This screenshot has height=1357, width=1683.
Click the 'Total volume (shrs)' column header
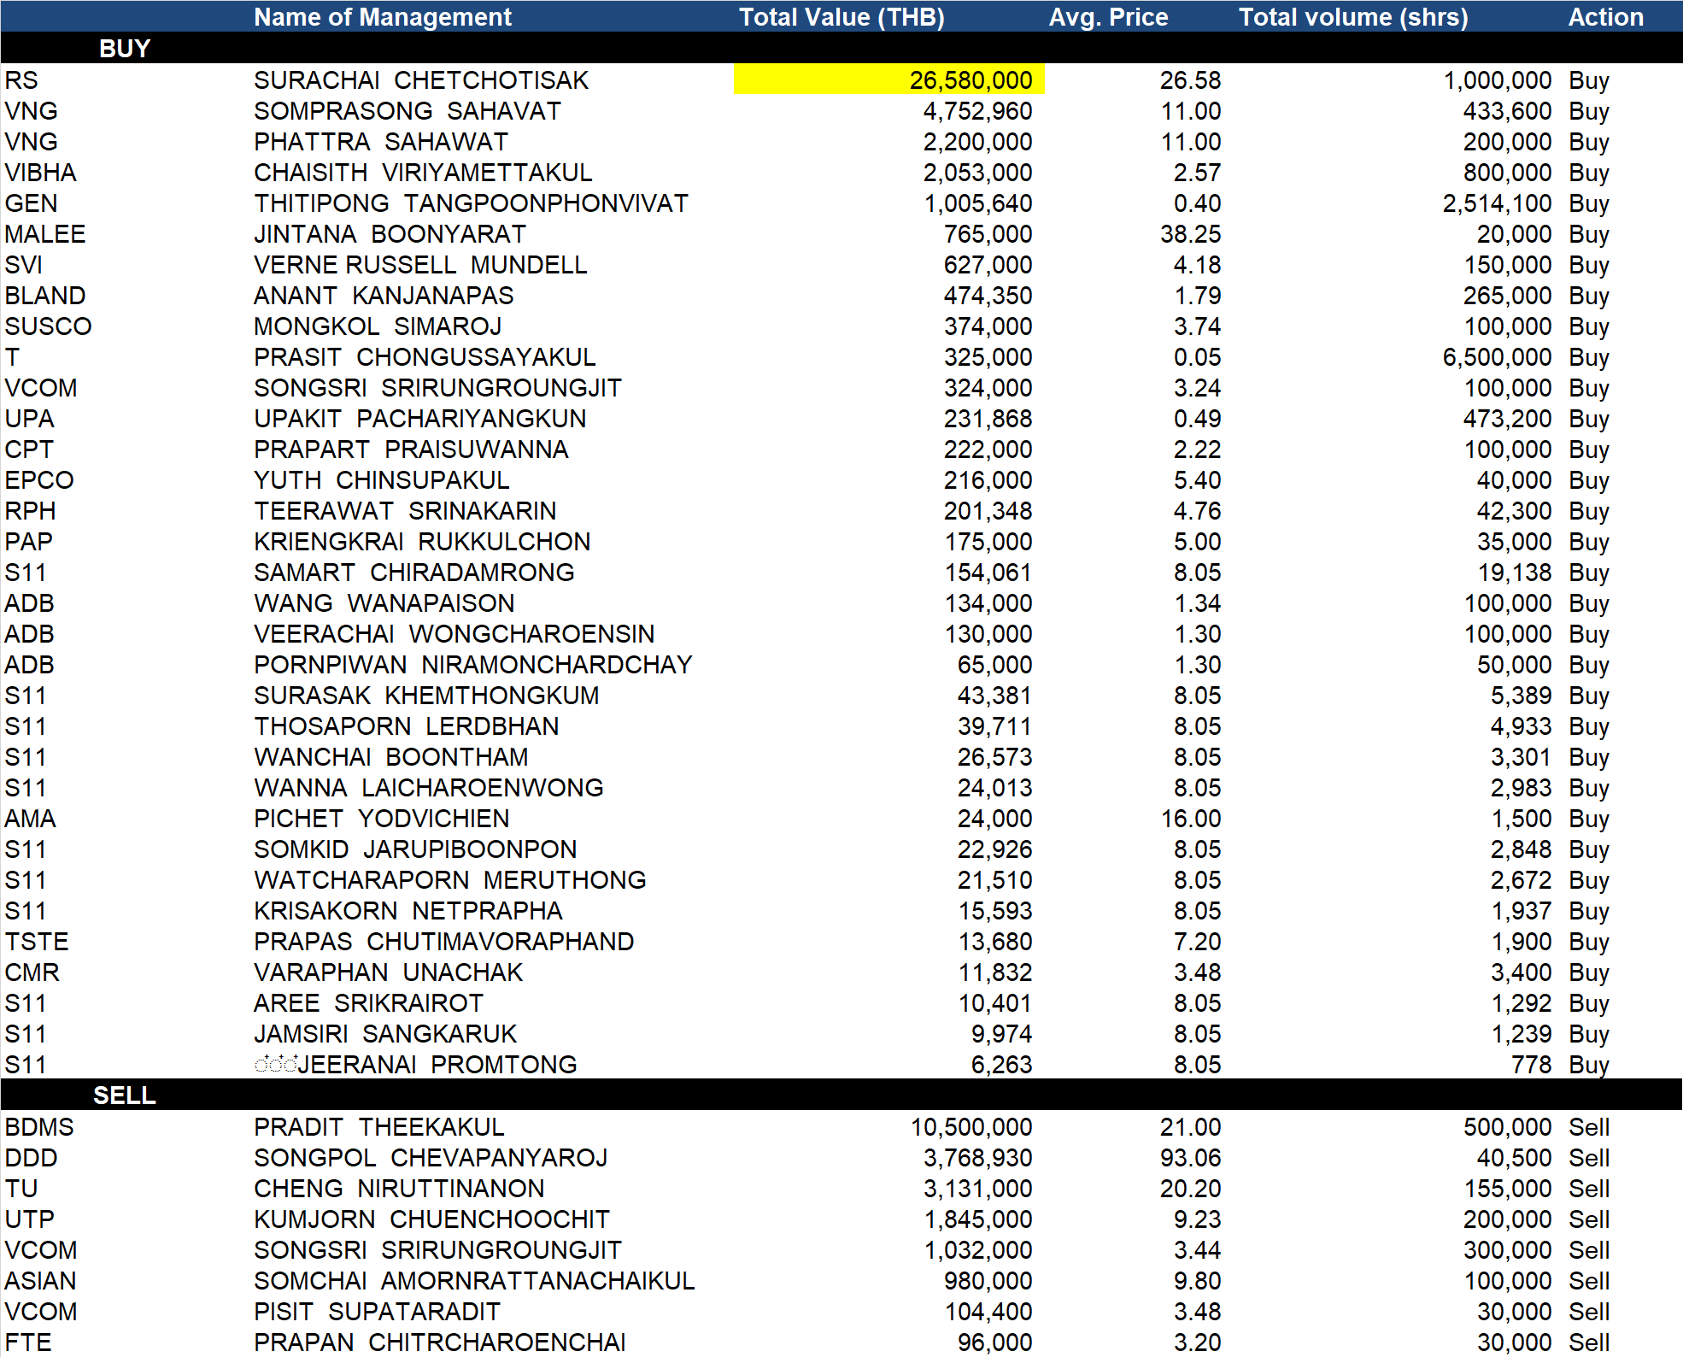click(1353, 17)
